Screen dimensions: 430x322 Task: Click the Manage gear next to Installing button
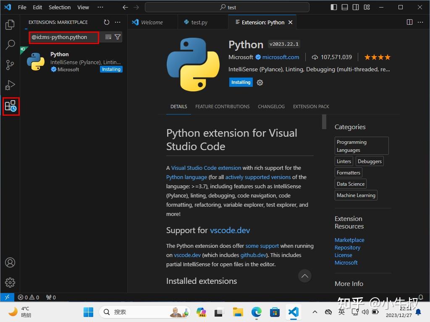coord(260,83)
